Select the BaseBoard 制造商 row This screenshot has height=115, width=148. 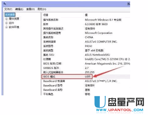(54, 81)
